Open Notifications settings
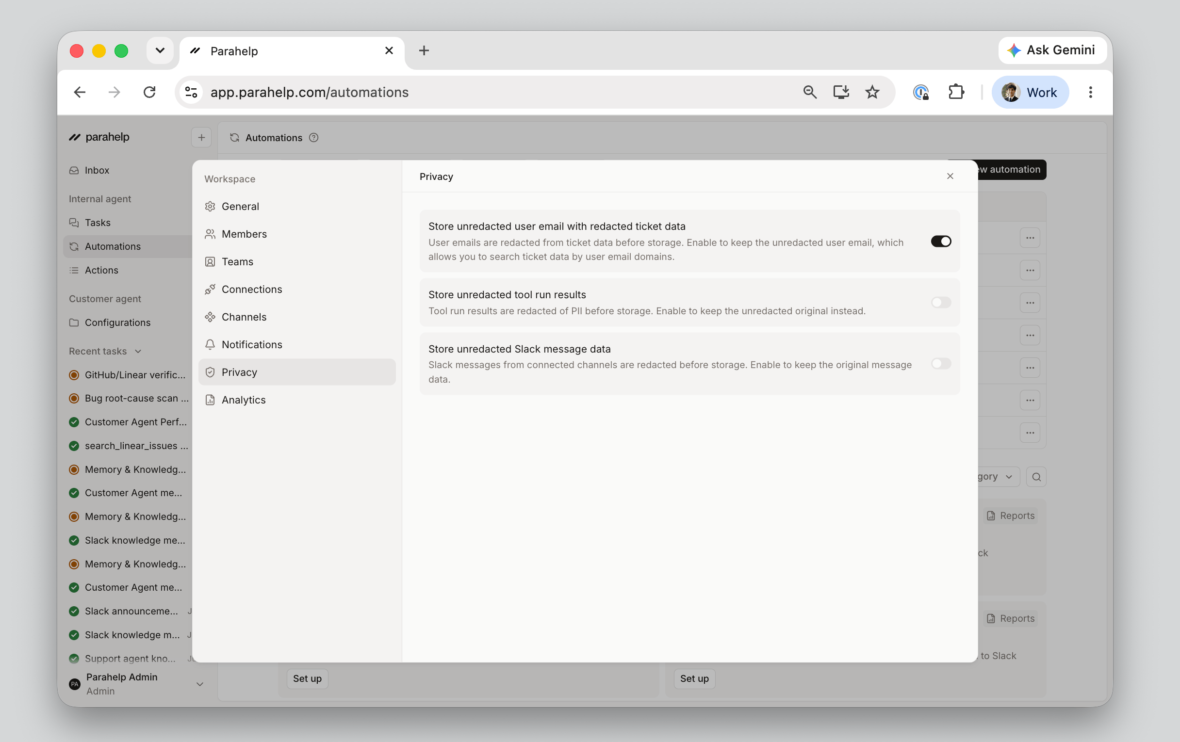This screenshot has width=1180, height=742. point(296,345)
